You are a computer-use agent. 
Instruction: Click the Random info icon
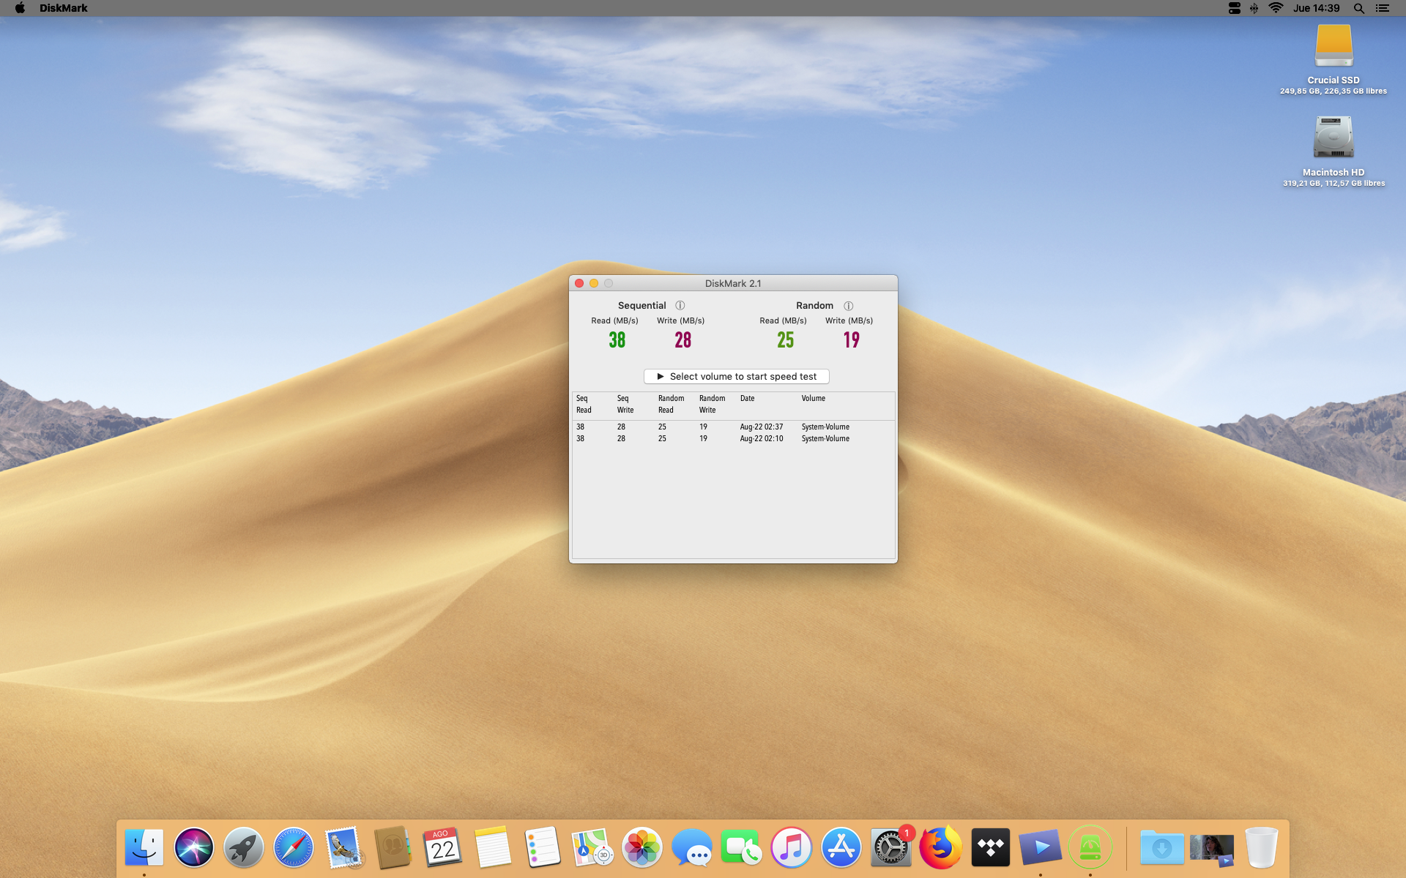[x=848, y=306]
